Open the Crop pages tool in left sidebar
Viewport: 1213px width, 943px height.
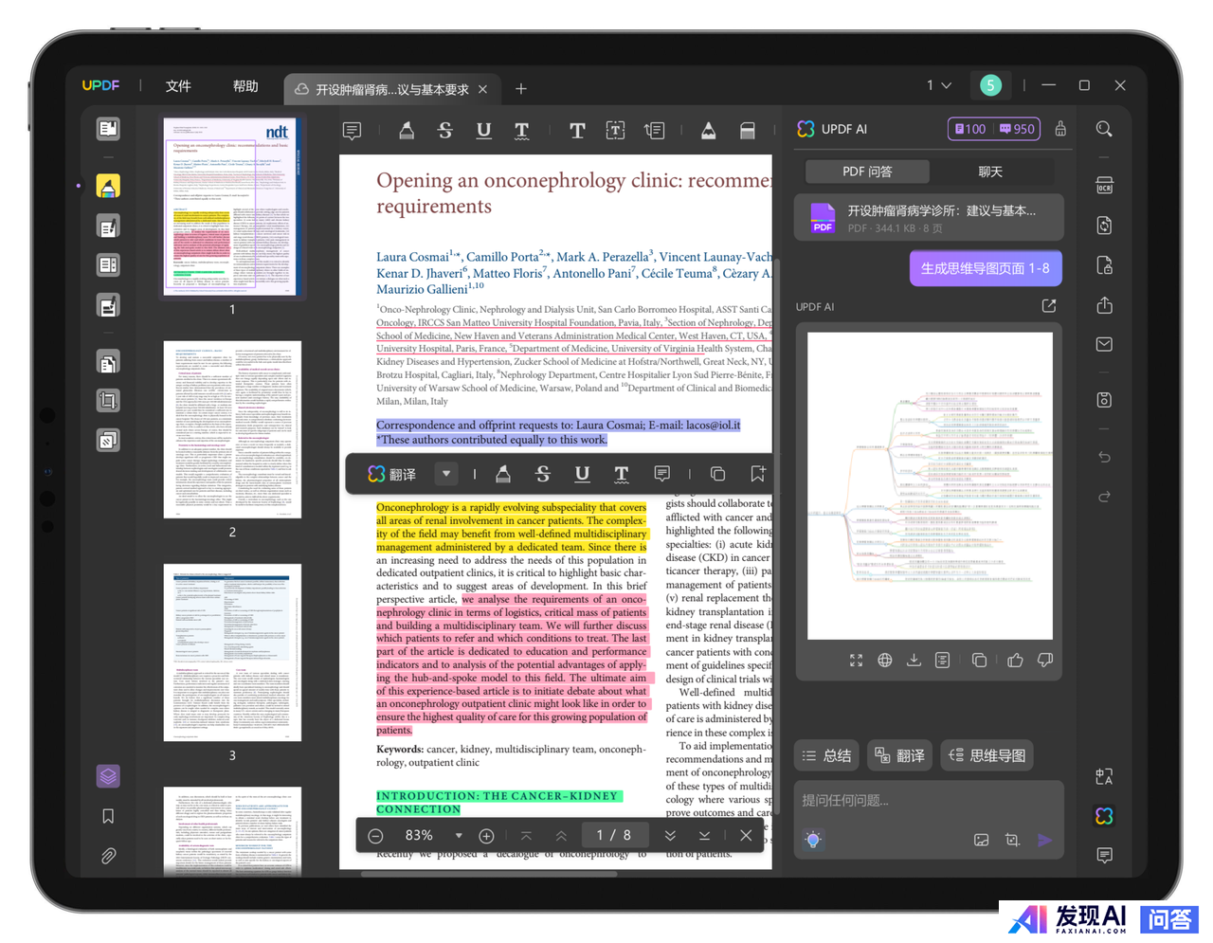click(x=108, y=401)
